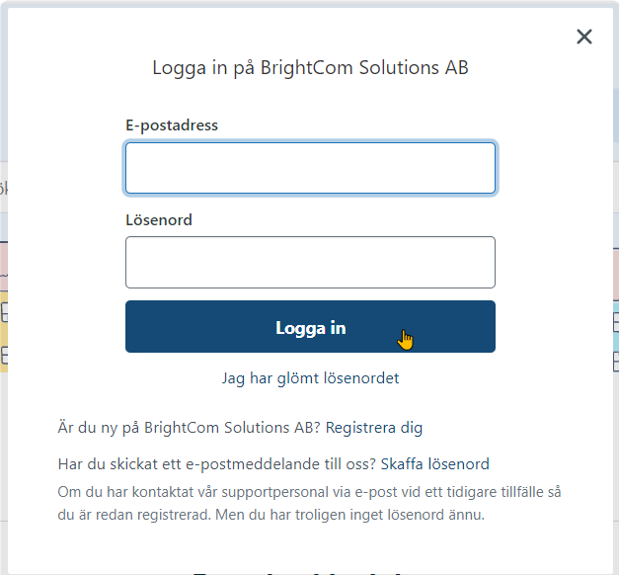The width and height of the screenshot is (619, 575).
Task: Click the Har du skickat ett e-postmeddelande text
Action: point(217,464)
